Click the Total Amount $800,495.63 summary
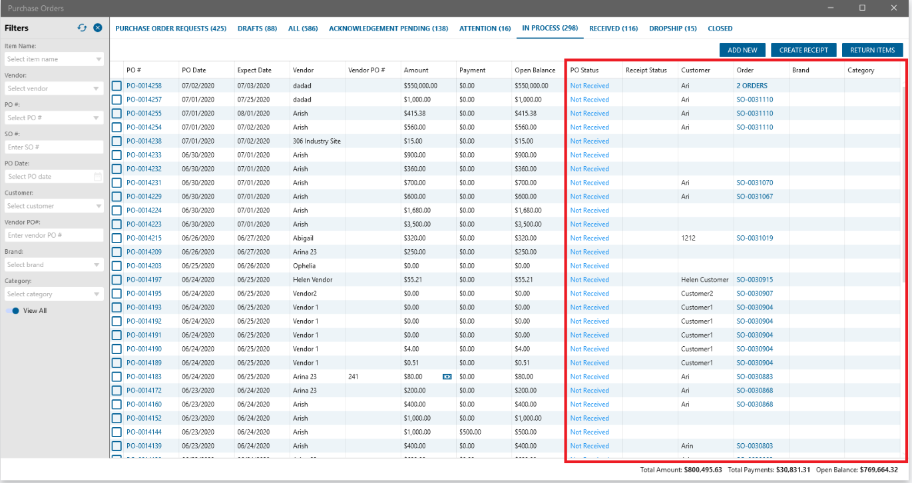The width and height of the screenshot is (912, 483). [681, 470]
